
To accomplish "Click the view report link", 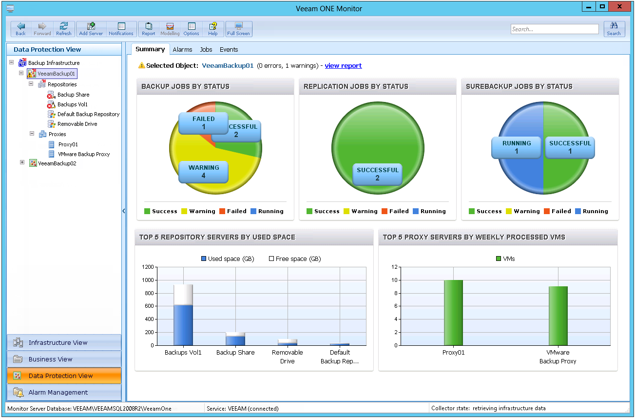I will (343, 66).
